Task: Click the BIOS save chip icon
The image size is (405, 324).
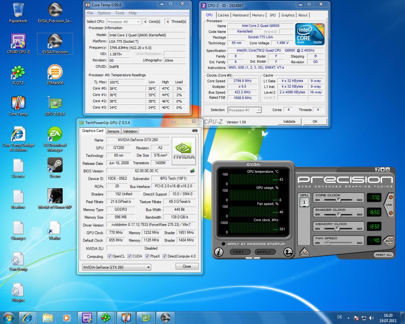Action: pos(192,171)
